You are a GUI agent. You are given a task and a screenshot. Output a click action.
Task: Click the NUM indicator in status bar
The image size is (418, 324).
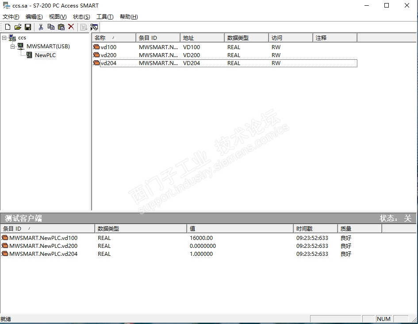click(383, 319)
